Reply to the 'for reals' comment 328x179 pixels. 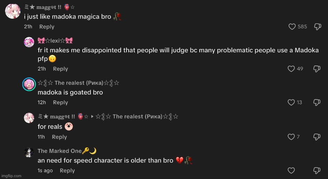click(59, 137)
